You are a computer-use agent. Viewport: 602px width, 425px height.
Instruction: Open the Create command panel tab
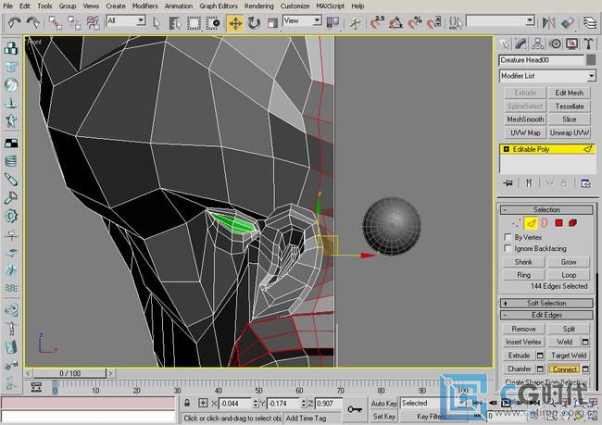504,44
